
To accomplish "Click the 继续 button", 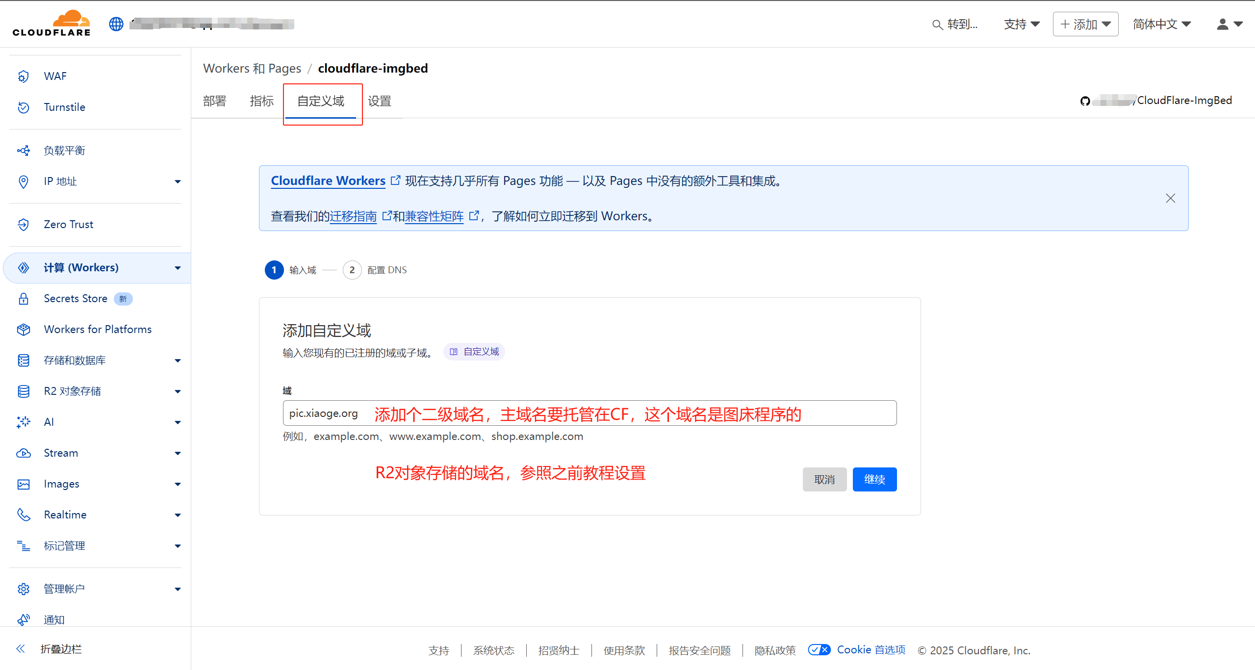I will (874, 479).
